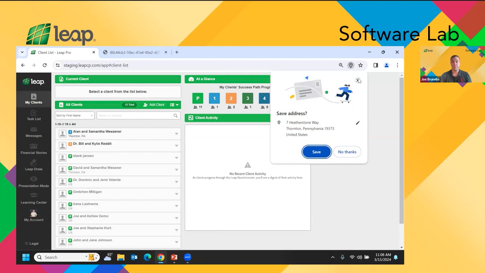View site information icon
The image size is (485, 273).
(58, 65)
